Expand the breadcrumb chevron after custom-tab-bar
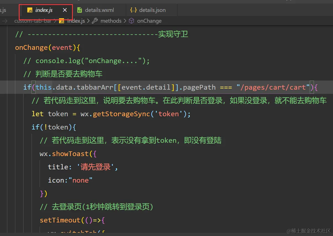This screenshot has height=236, width=333. (55, 21)
